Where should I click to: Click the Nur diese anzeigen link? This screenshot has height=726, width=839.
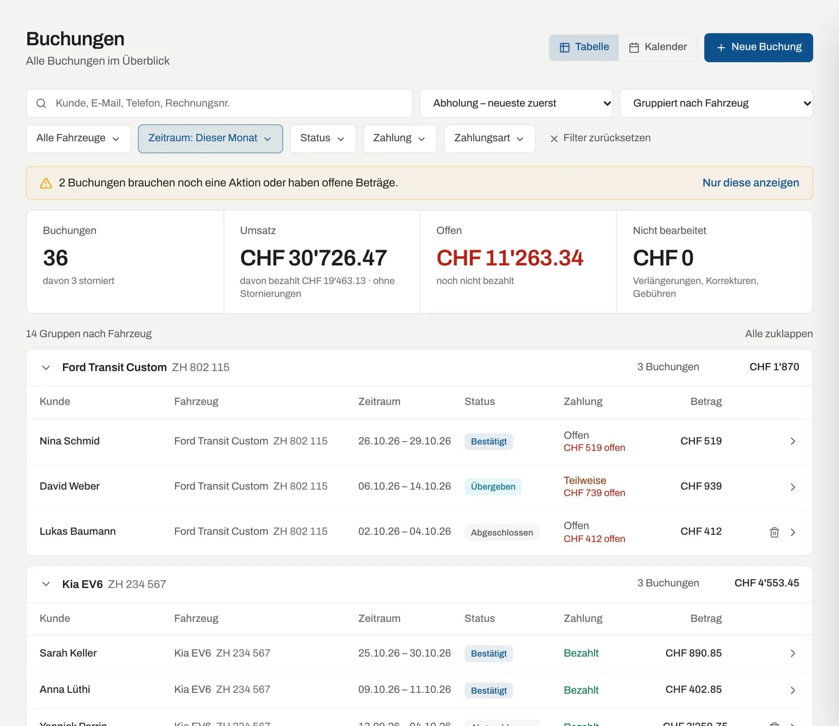(751, 182)
